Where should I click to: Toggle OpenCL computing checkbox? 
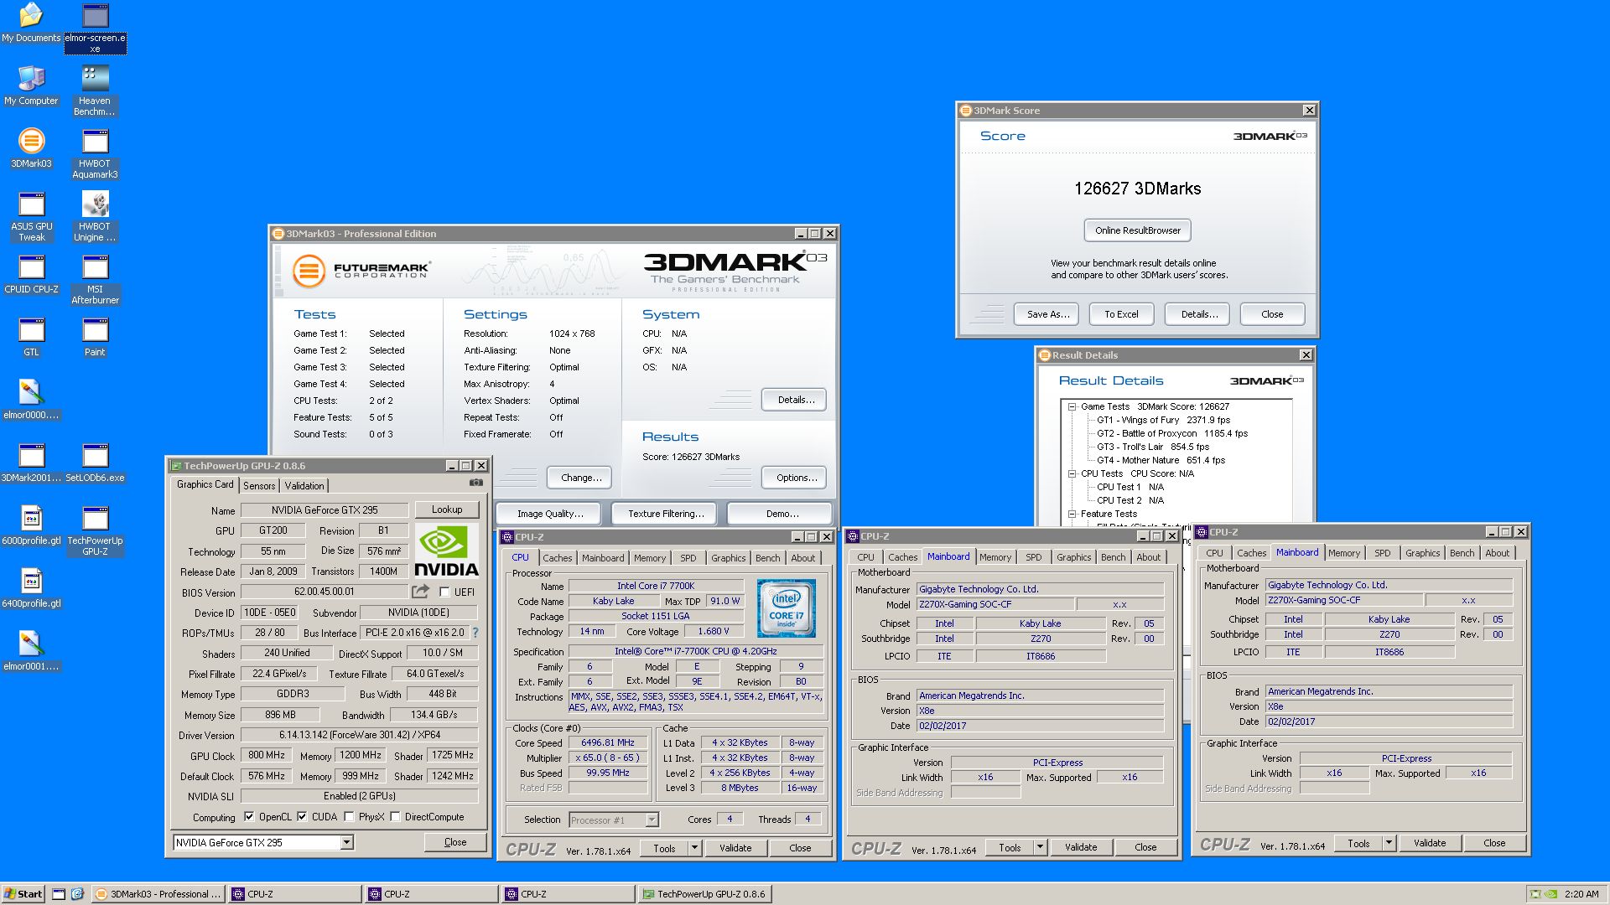coord(248,817)
